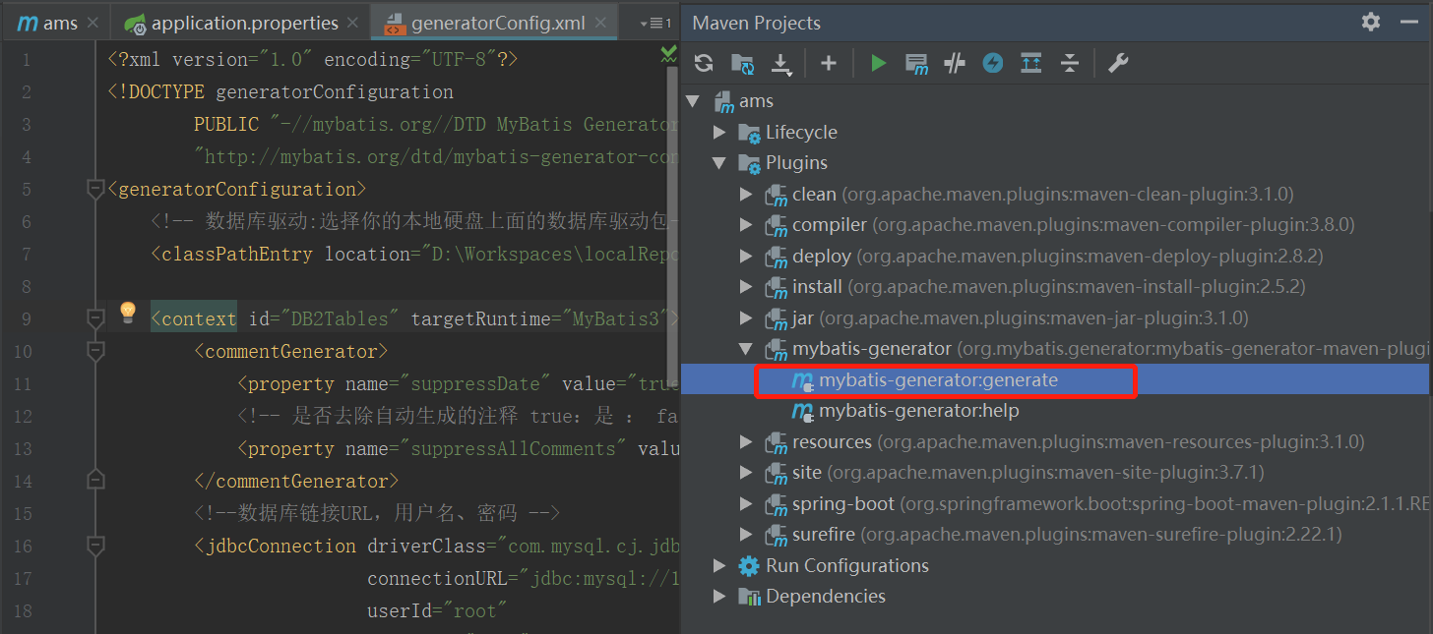Select the compiler plugin row
Screen dimensions: 1433x634
(1056, 225)
